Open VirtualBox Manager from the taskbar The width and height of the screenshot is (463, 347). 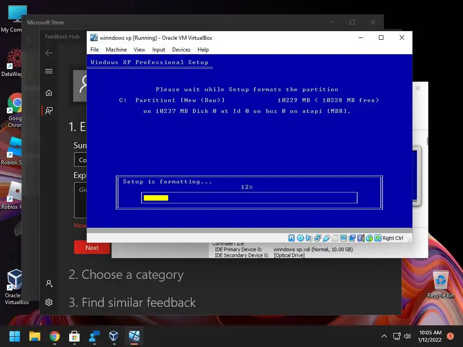coord(114,336)
